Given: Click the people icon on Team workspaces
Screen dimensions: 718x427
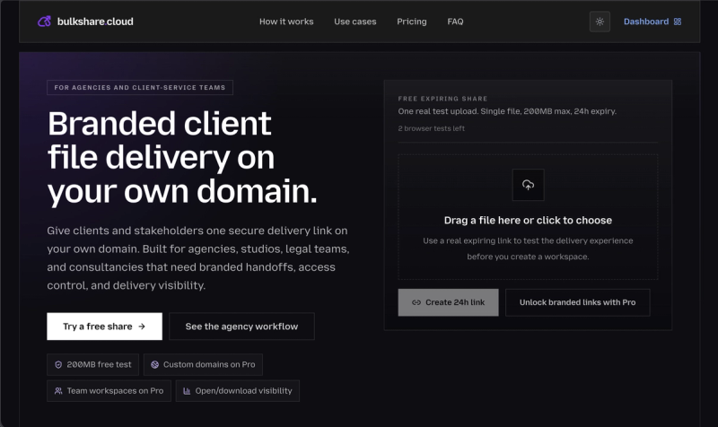Looking at the screenshot, I should pos(58,391).
